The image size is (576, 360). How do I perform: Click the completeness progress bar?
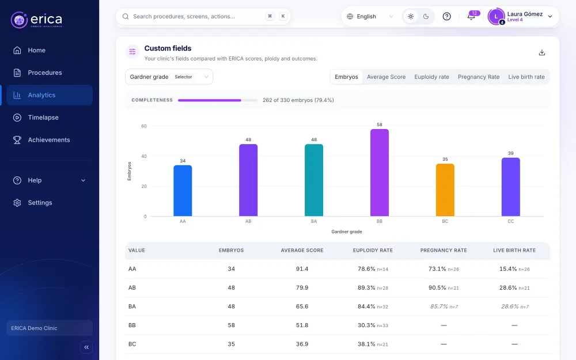tap(218, 100)
